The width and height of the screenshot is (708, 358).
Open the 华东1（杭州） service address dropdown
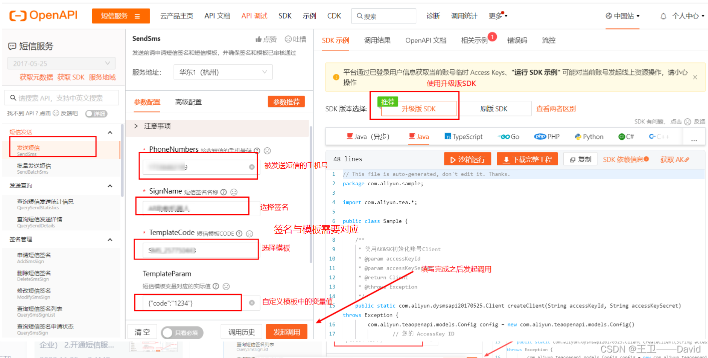[223, 72]
